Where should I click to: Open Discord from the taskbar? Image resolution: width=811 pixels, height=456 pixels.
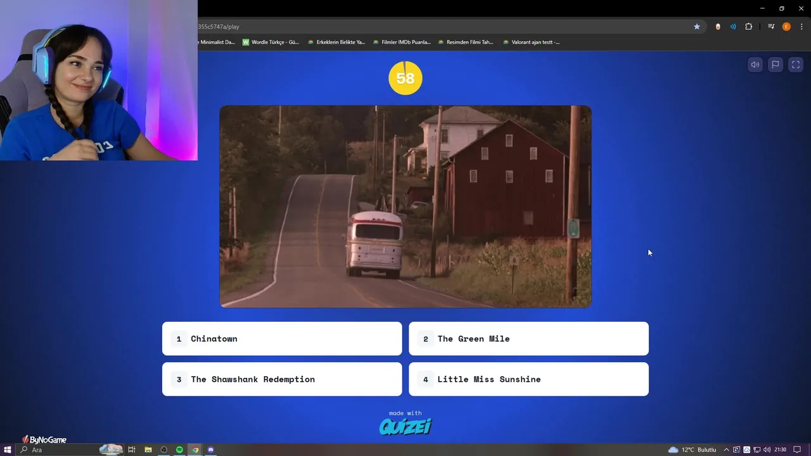(211, 450)
